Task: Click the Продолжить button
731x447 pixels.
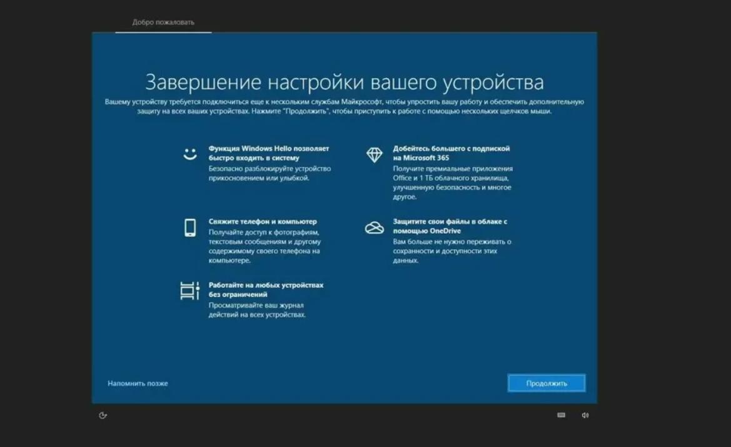Action: [x=547, y=383]
